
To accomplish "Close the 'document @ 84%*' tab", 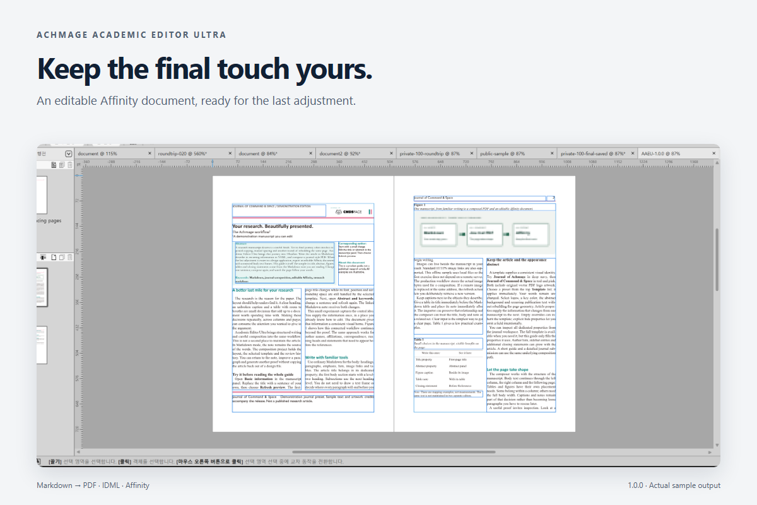I will pos(311,153).
